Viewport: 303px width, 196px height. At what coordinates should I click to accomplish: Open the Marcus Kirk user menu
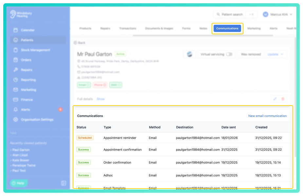pyautogui.click(x=277, y=14)
